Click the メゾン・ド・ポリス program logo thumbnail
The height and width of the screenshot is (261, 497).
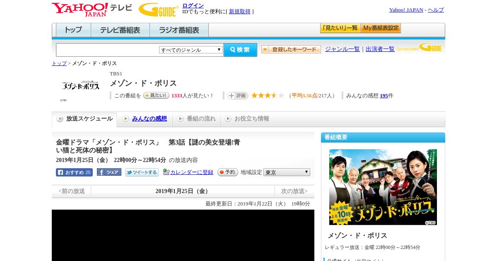(x=81, y=86)
